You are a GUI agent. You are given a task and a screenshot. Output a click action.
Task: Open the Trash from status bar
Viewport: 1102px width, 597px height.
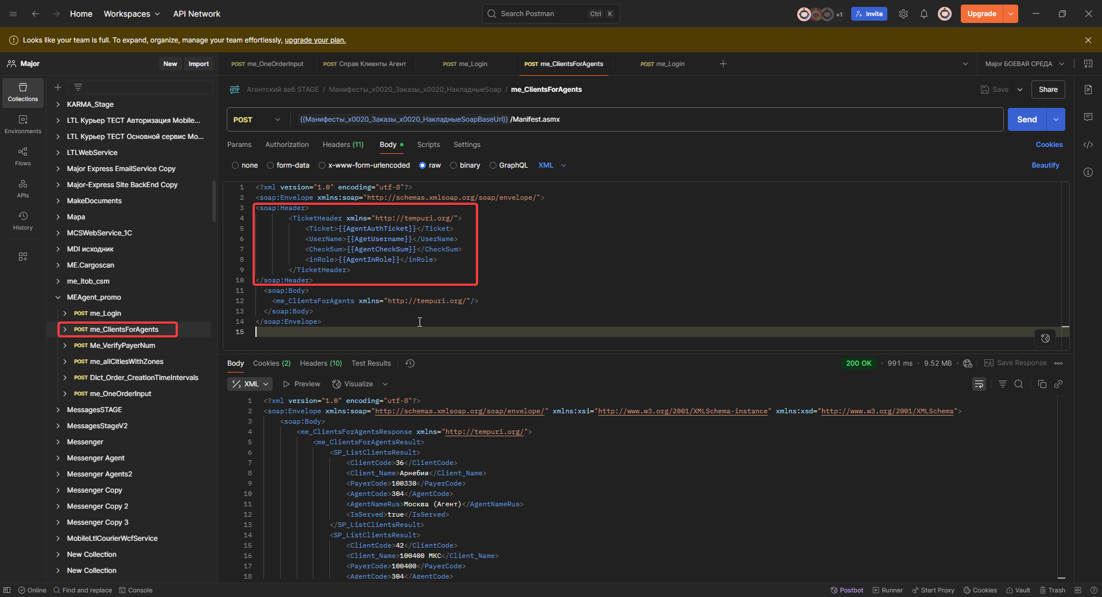[1053, 590]
